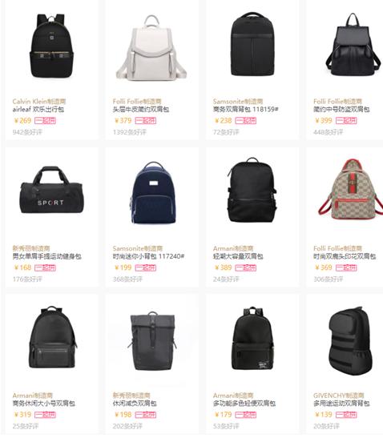Click the Calvin Klein manufacturer link

click(x=38, y=101)
